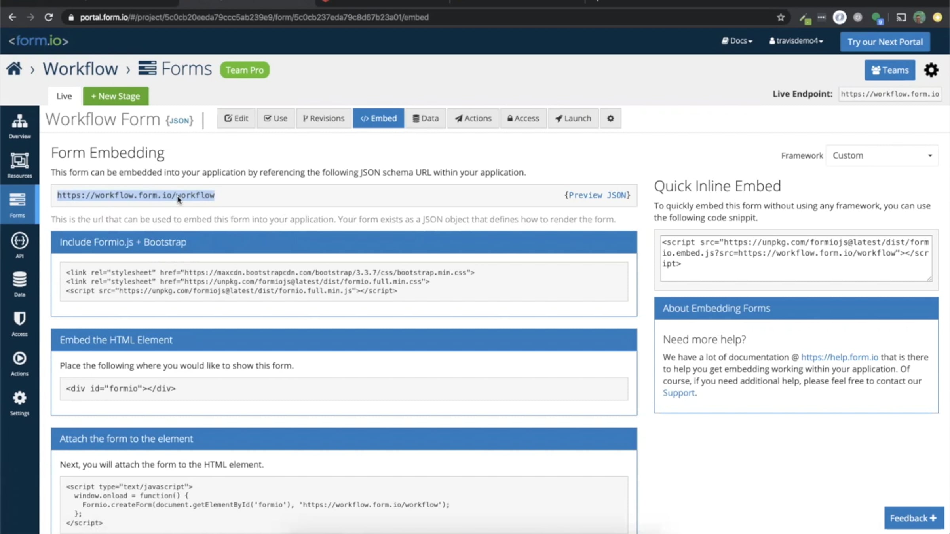This screenshot has width=950, height=534.
Task: Open form settings gear tab
Action: coord(610,118)
